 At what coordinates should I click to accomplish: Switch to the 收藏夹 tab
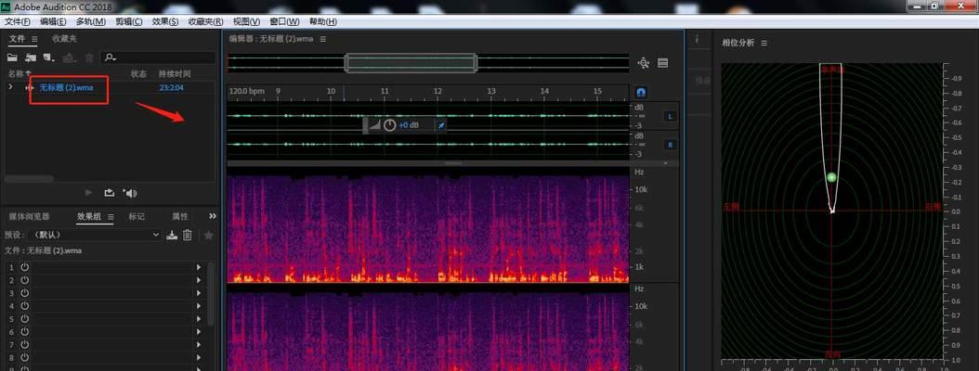(x=64, y=39)
